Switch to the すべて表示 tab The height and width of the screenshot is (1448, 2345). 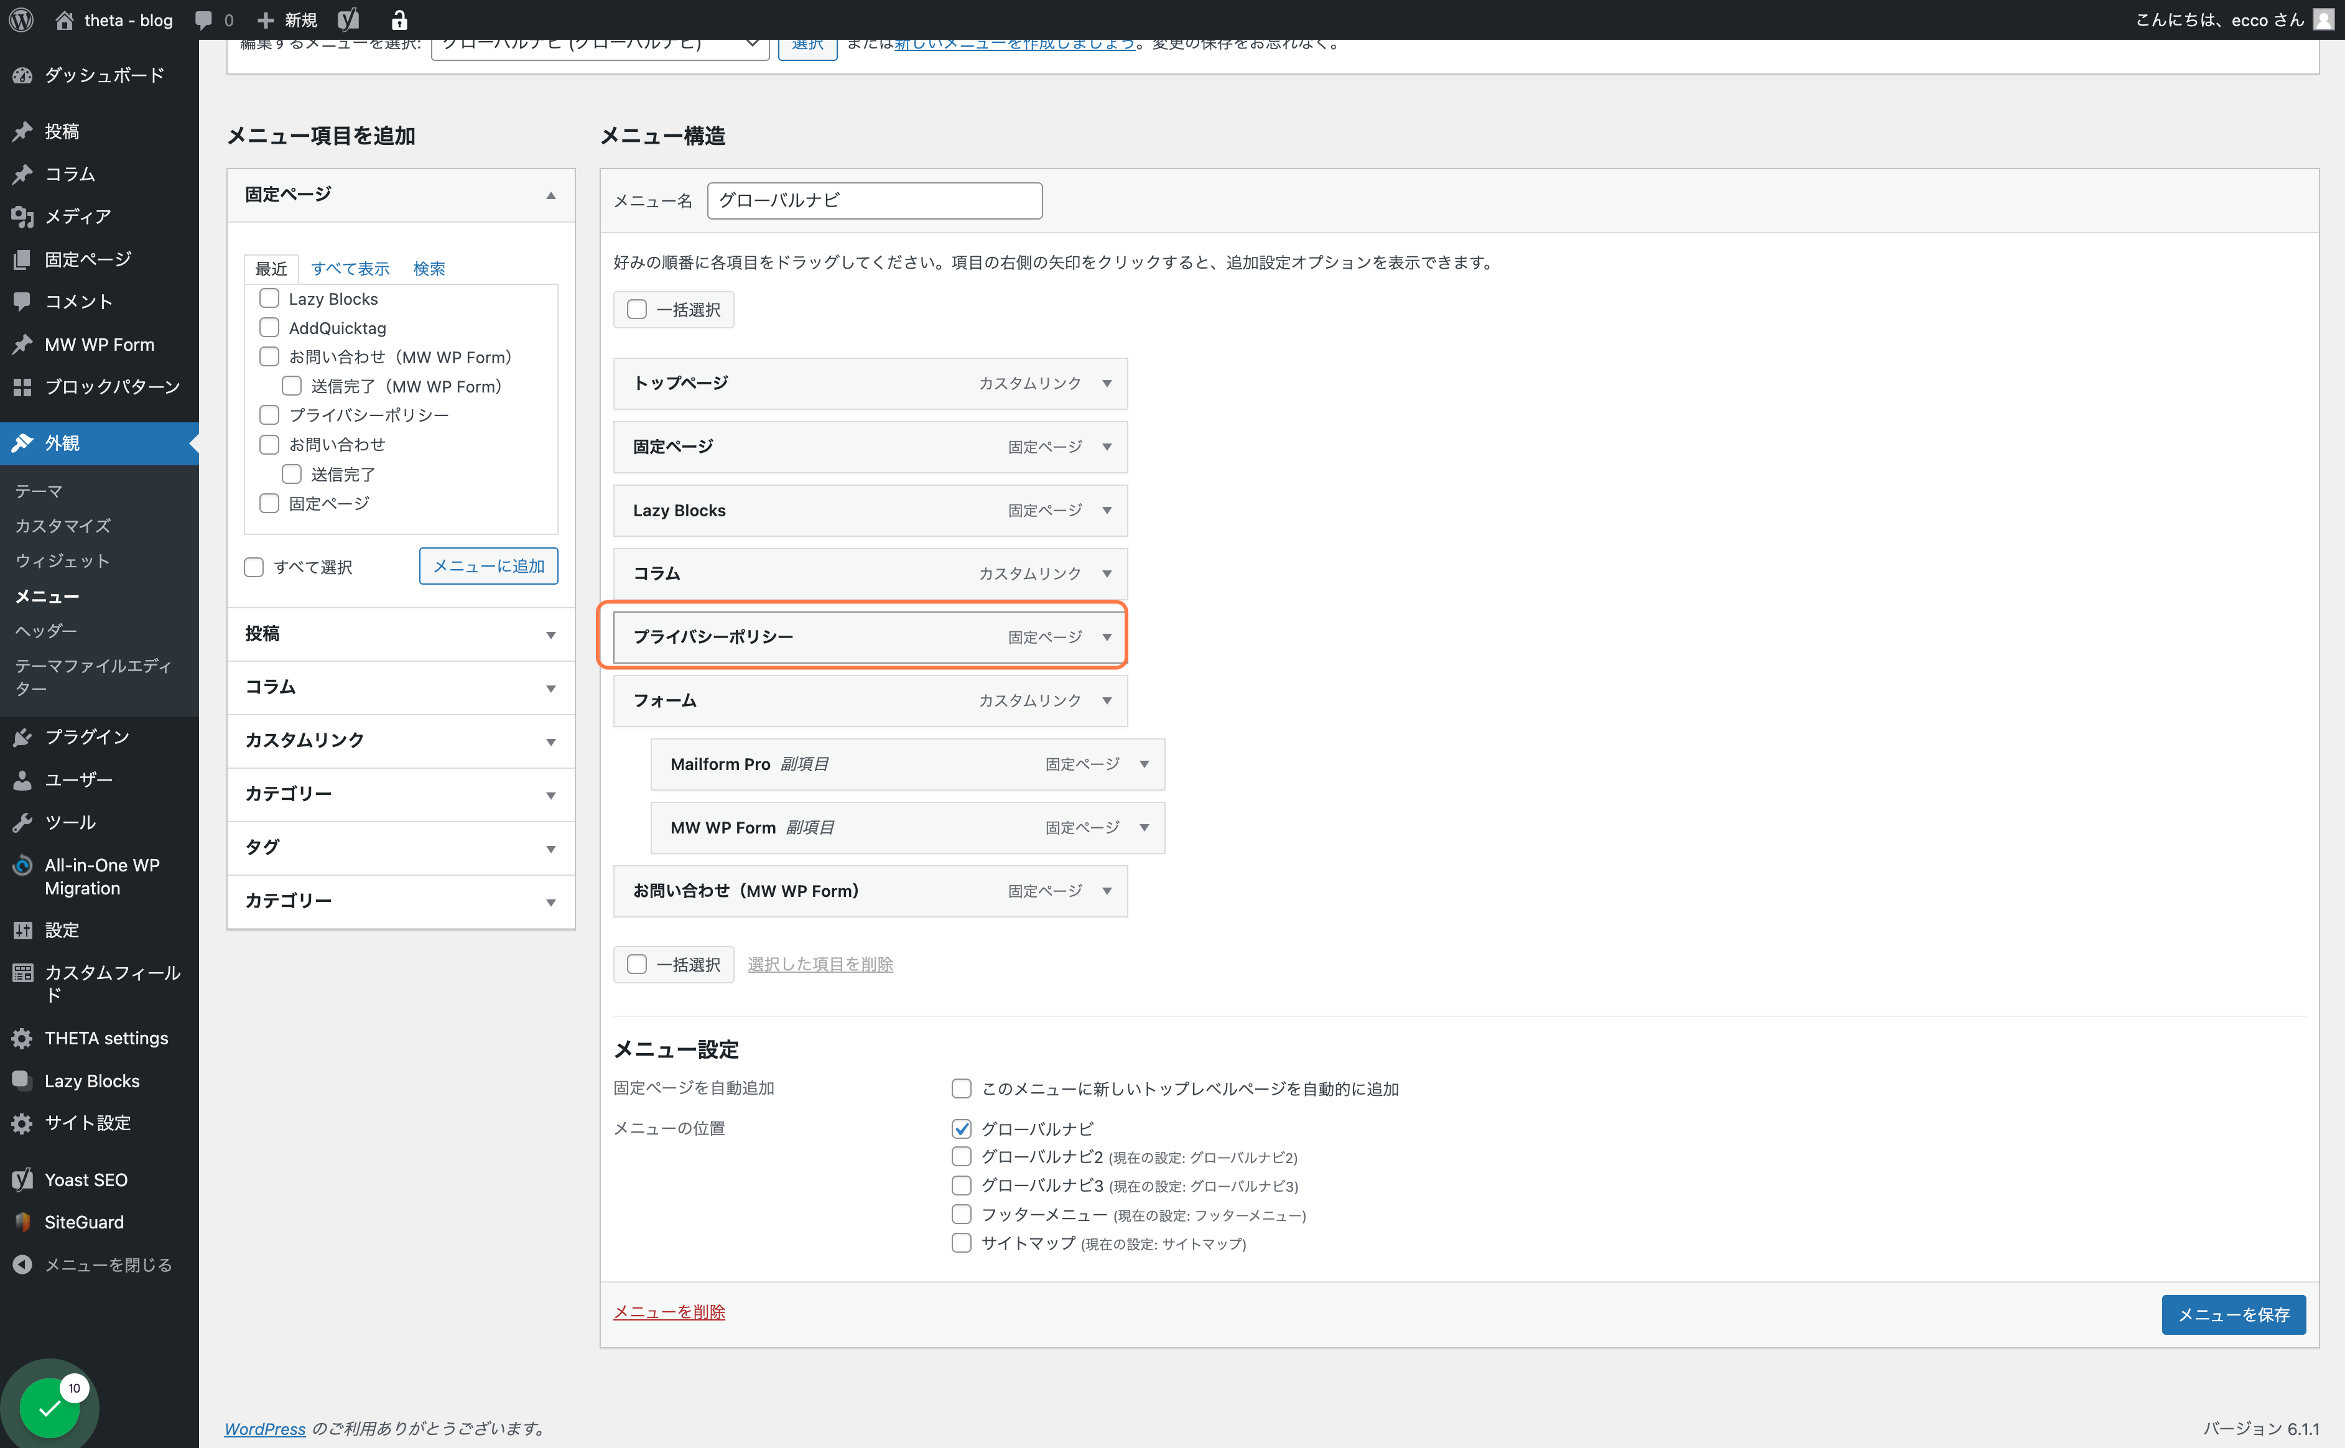pyautogui.click(x=350, y=269)
